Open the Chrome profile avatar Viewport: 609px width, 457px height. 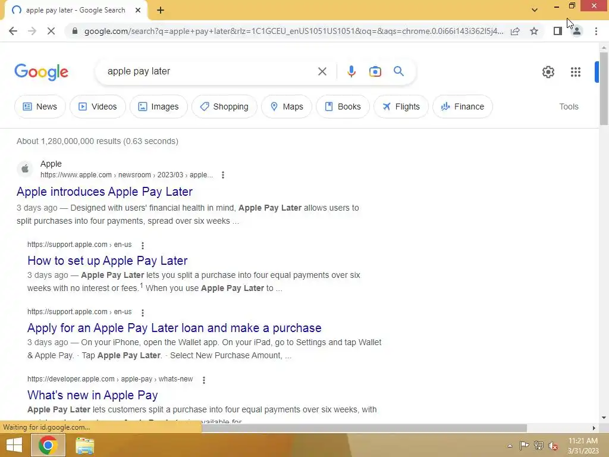[x=577, y=31]
